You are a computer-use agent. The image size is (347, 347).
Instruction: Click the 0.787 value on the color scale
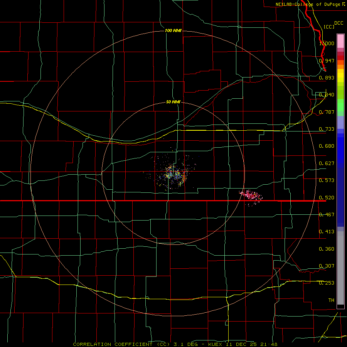pyautogui.click(x=327, y=112)
